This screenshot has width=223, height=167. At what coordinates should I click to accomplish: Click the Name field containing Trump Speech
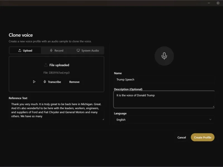coord(164,80)
